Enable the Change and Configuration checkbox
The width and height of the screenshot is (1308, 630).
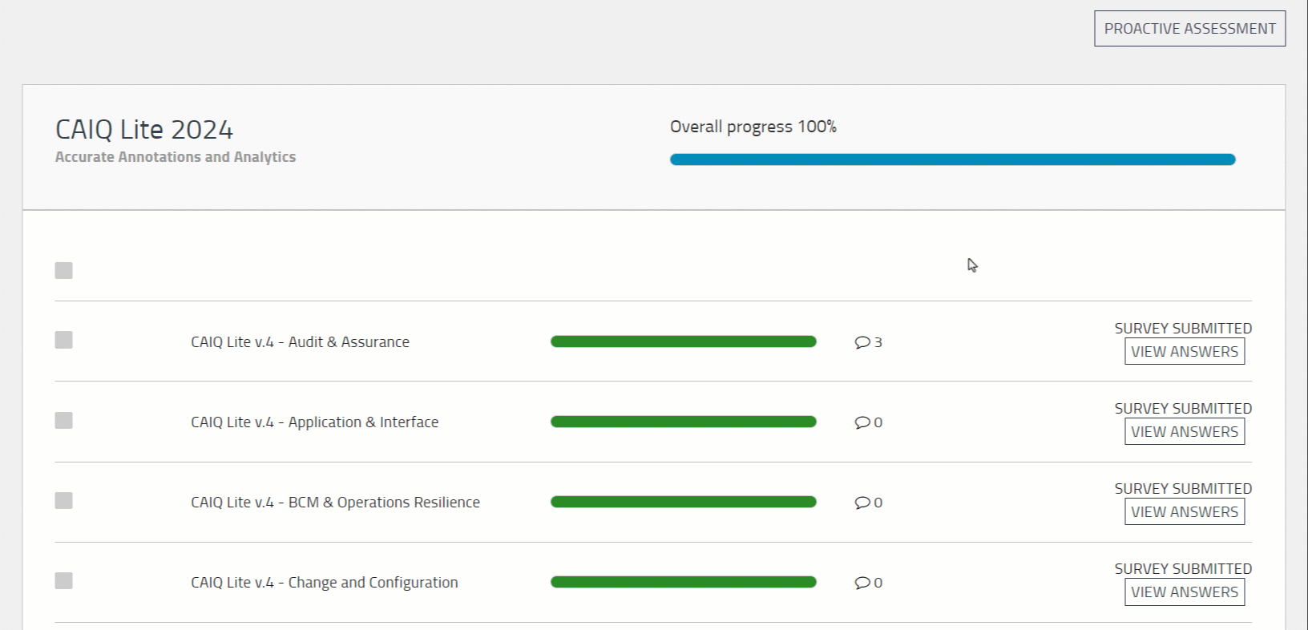64,581
